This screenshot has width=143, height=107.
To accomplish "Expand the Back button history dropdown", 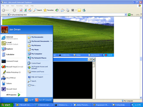I will click(x=10, y=10).
